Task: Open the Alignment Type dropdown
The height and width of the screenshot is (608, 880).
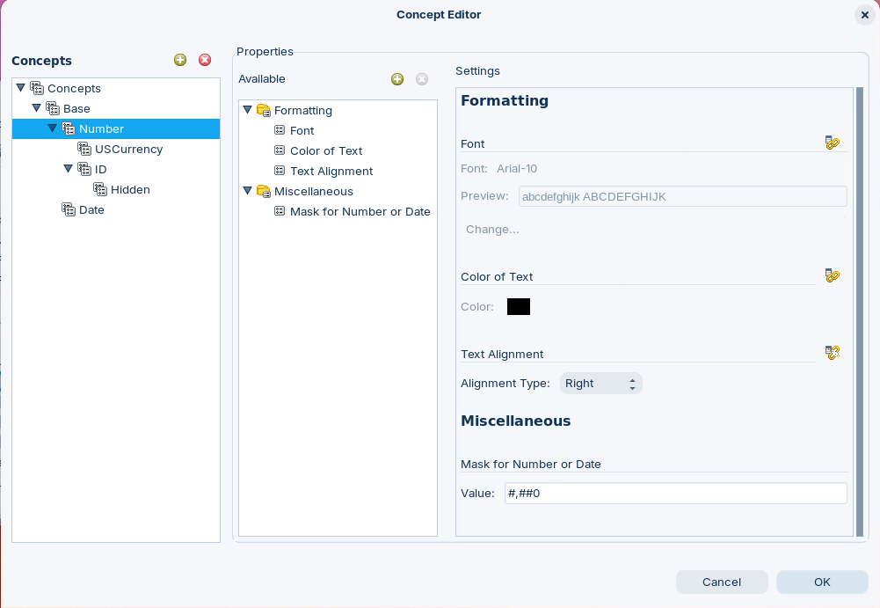Action: [600, 384]
